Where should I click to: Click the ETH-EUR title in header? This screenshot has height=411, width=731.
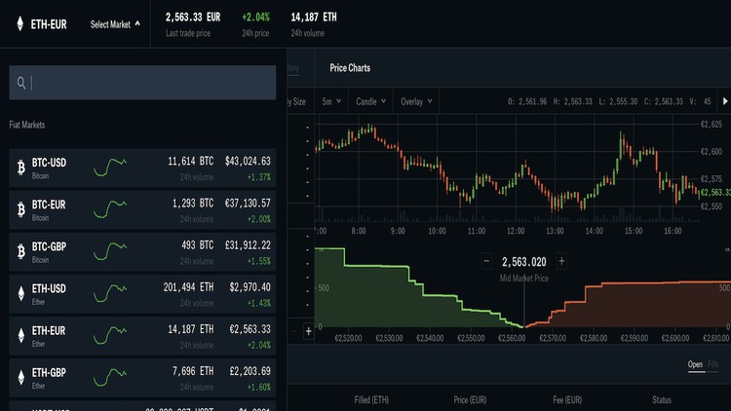click(49, 24)
